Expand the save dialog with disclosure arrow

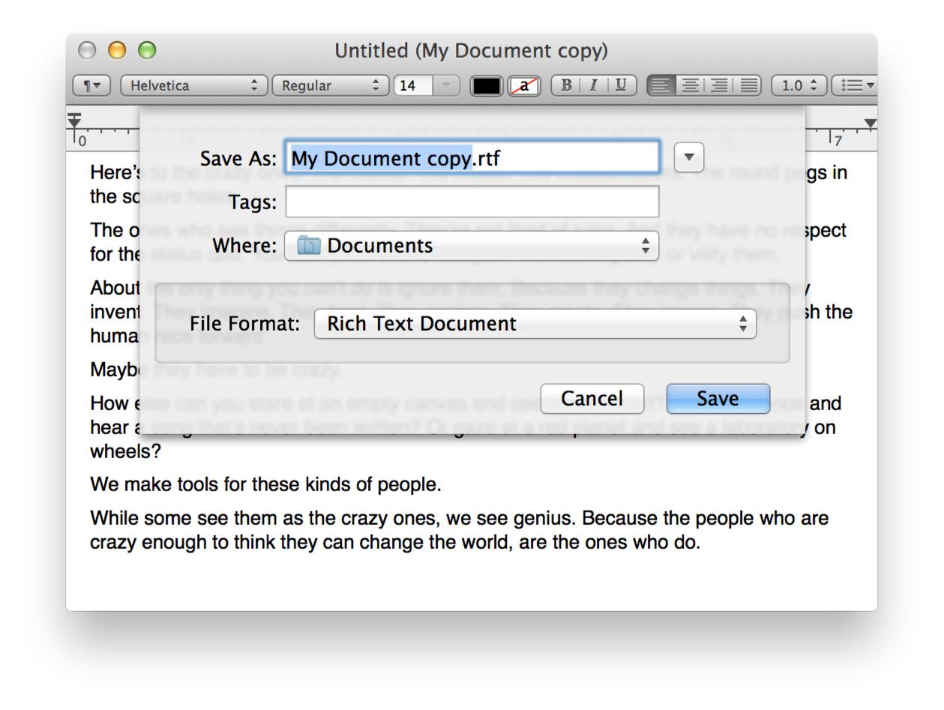coord(689,157)
